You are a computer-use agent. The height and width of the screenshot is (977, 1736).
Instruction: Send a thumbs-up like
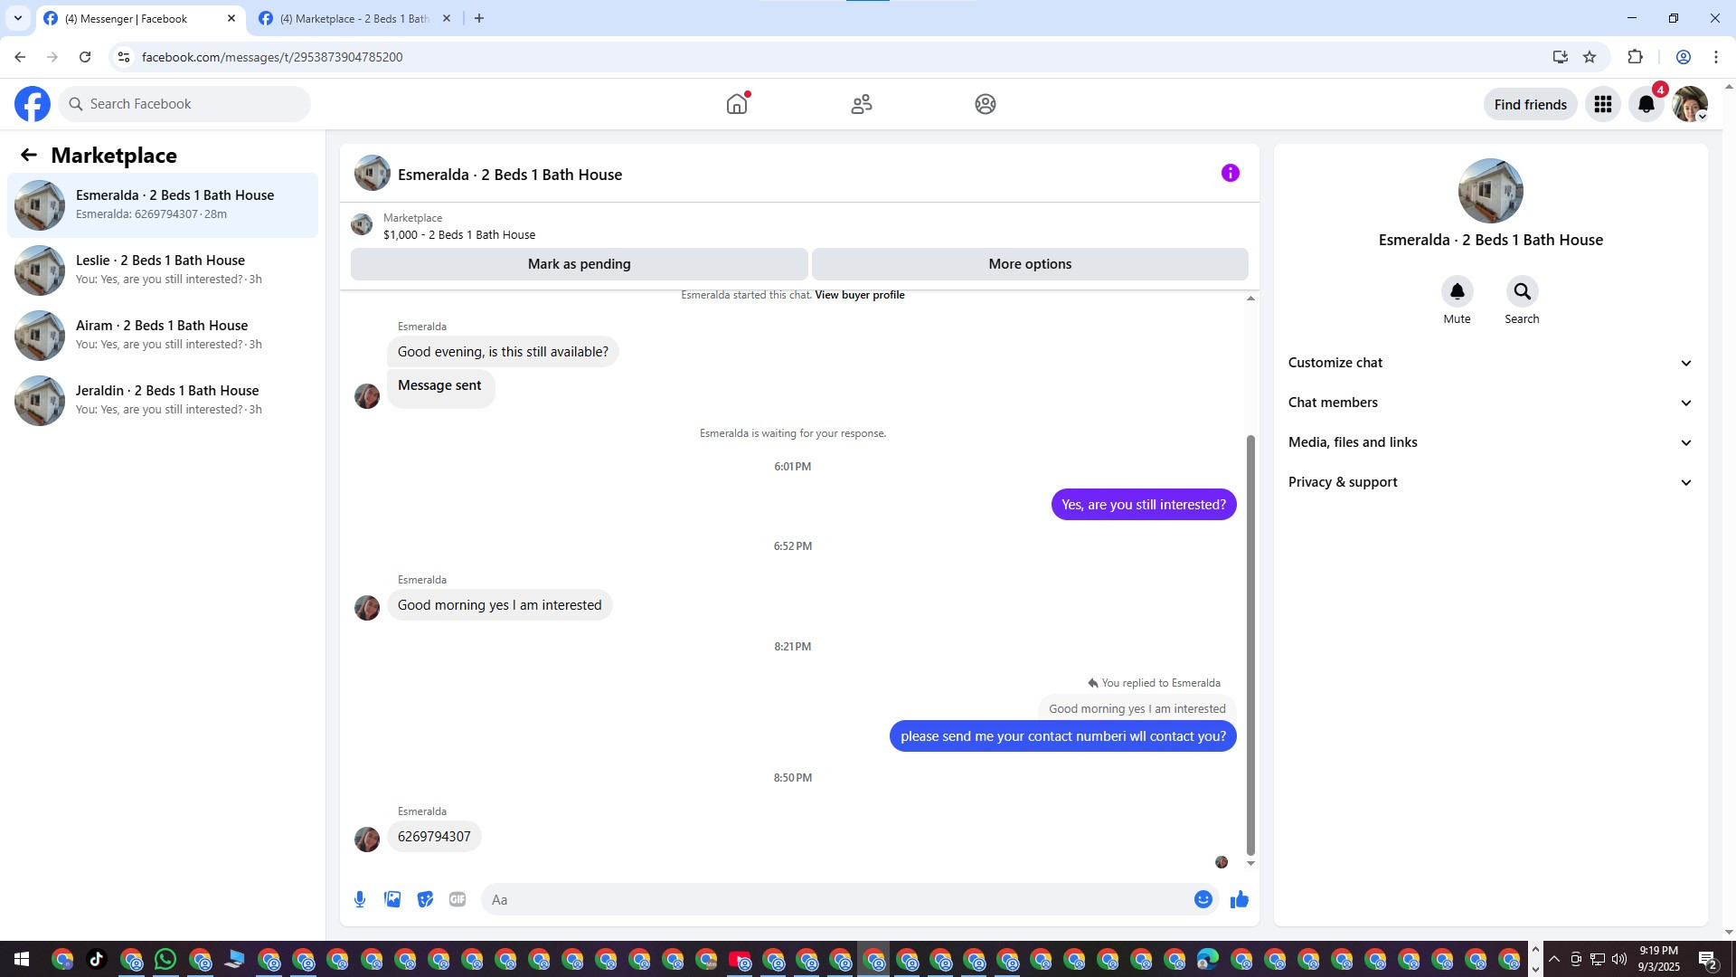[1240, 899]
